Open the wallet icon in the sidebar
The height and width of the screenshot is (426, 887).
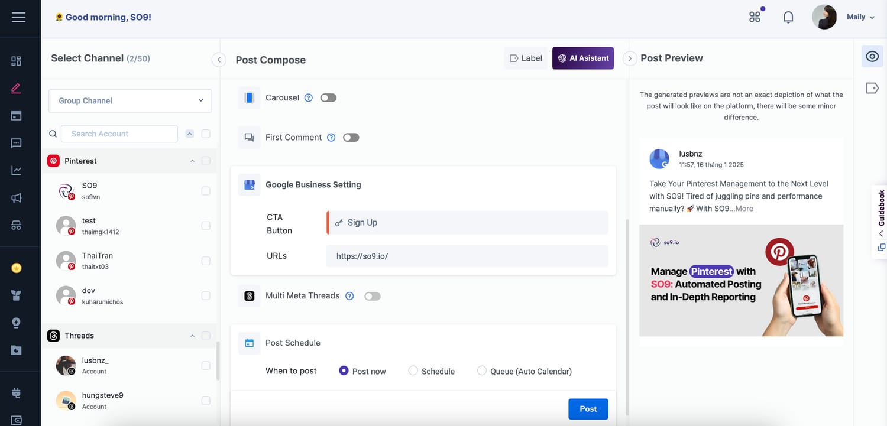16,420
